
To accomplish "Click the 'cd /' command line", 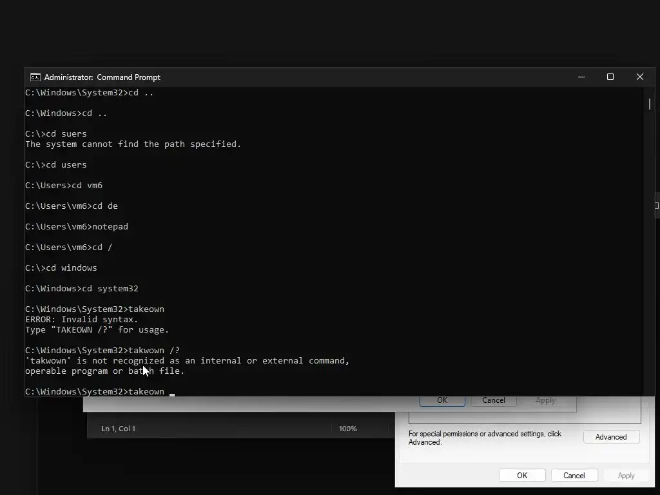I will coord(68,247).
